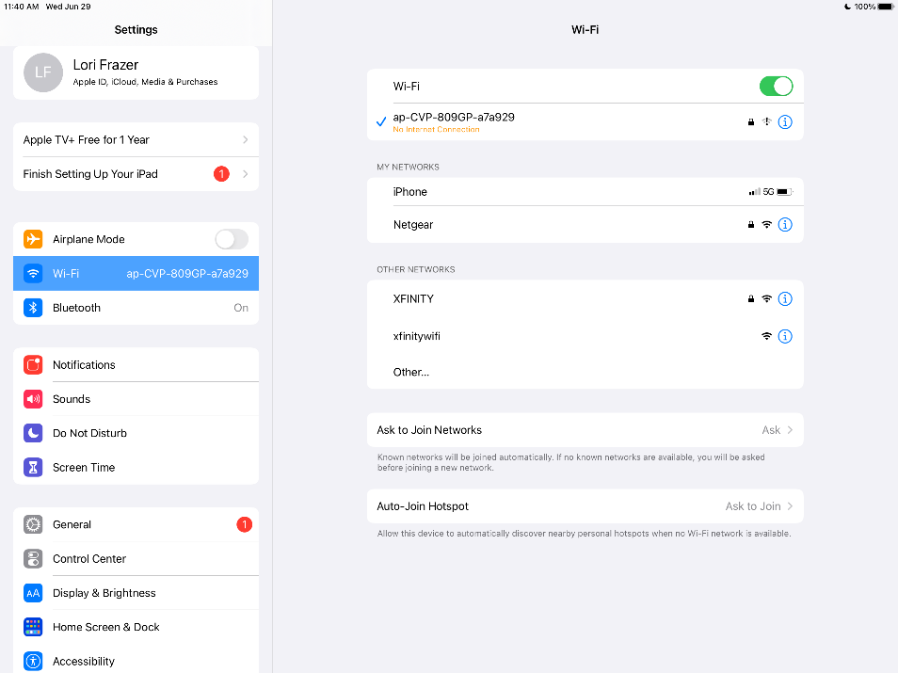Tap the Bluetooth icon in sidebar

[x=33, y=308]
